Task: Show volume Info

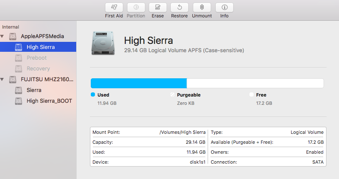Action: [224, 7]
